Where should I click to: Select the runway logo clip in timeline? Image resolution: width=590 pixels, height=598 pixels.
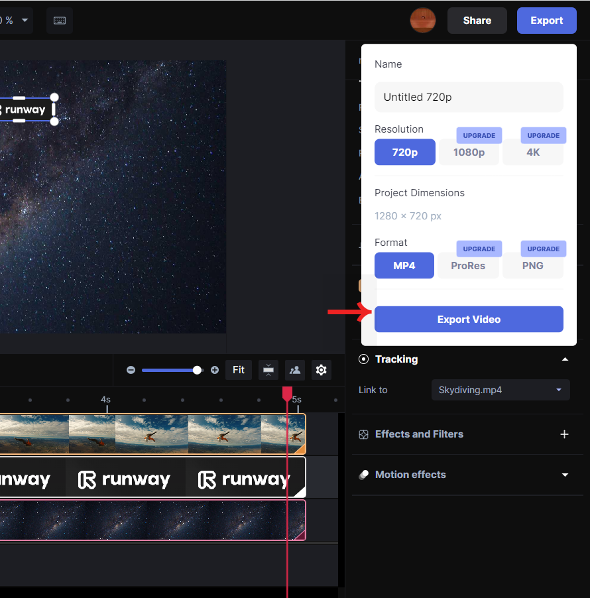click(152, 477)
